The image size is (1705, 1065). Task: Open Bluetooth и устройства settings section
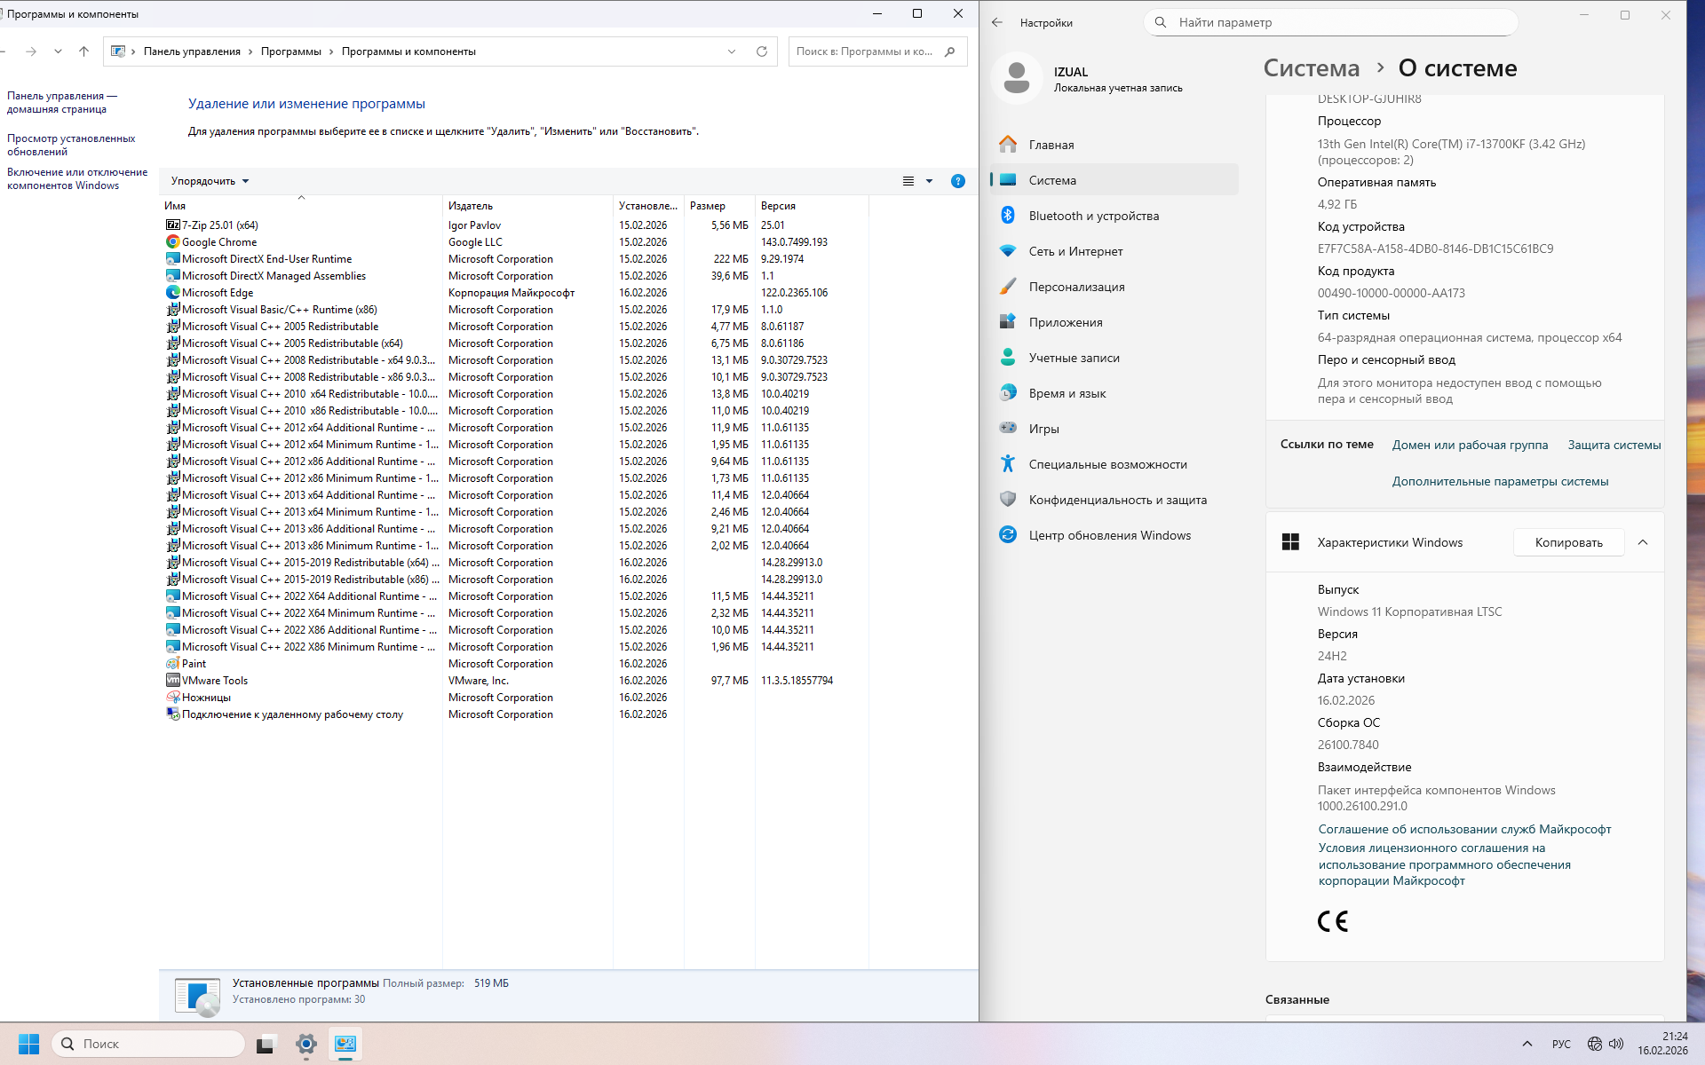1093,216
